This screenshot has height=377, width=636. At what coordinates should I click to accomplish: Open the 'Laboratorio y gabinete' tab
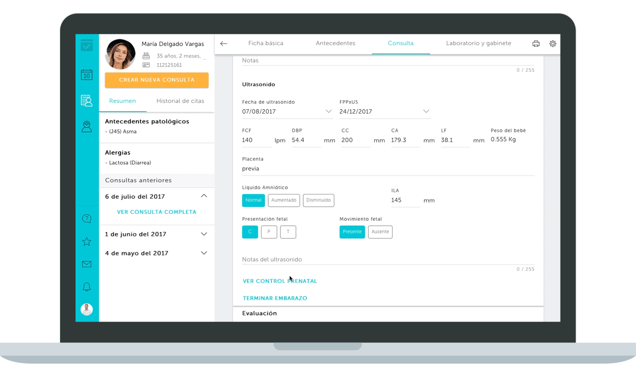click(478, 43)
